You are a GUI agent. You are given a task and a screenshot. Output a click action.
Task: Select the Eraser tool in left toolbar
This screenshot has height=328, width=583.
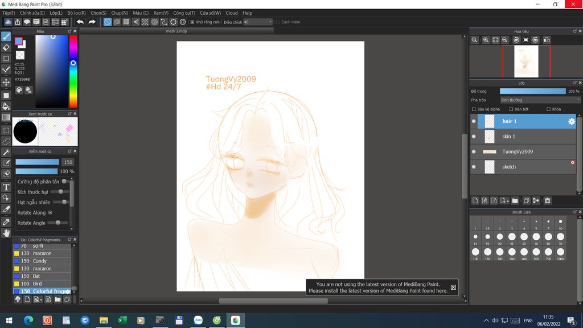(6, 47)
